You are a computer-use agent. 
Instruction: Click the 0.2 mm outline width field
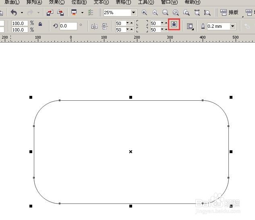click(x=218, y=26)
